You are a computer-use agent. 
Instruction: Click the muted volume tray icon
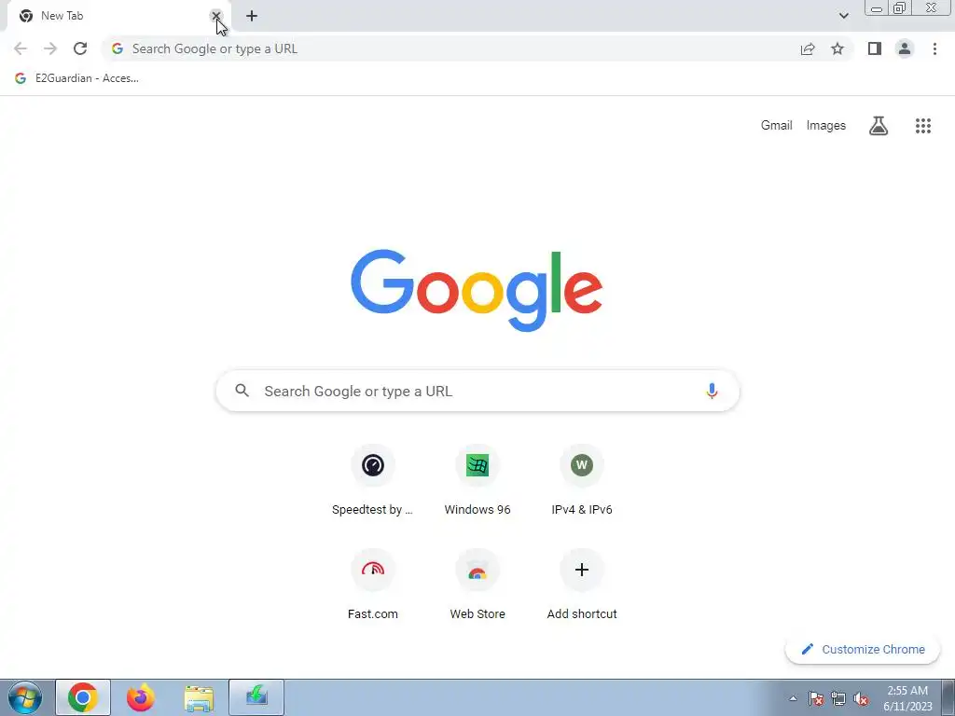(861, 698)
